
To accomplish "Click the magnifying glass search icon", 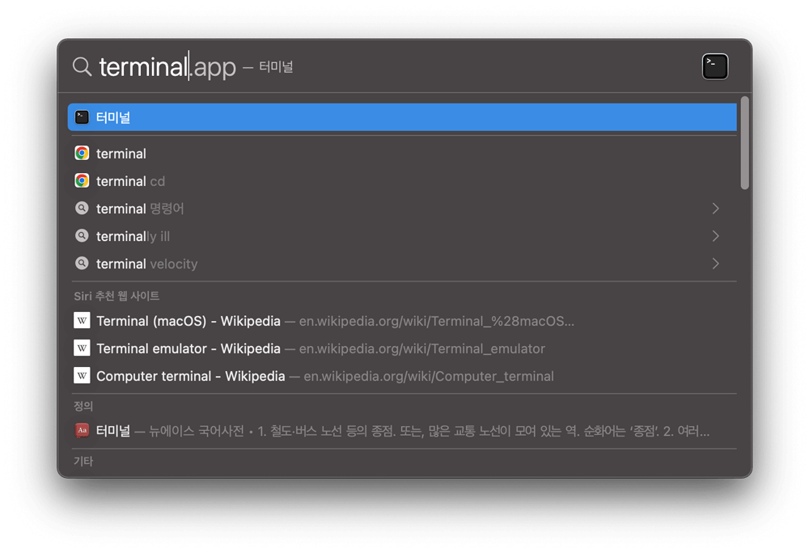I will [81, 66].
